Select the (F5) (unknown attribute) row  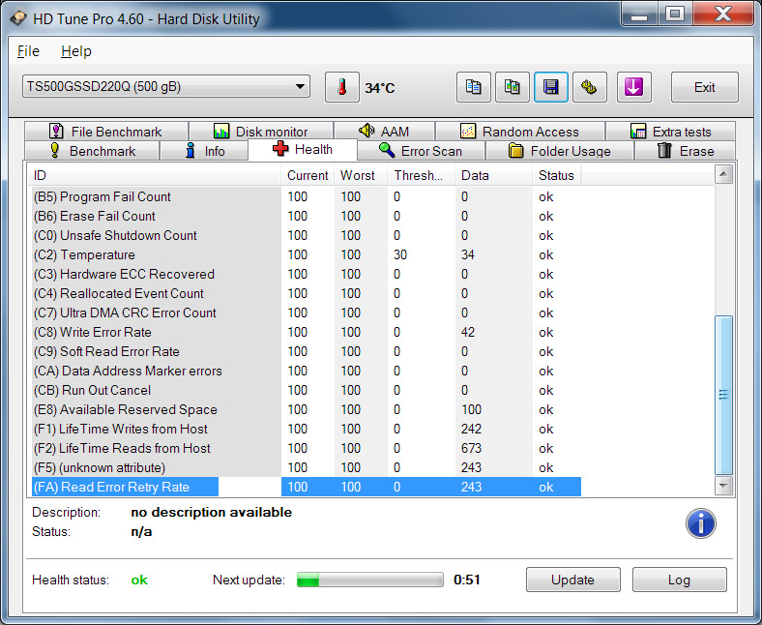click(x=307, y=468)
